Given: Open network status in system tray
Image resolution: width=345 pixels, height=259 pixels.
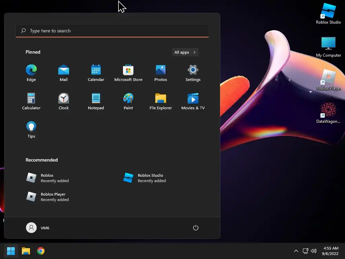Looking at the screenshot, I should click(305, 251).
